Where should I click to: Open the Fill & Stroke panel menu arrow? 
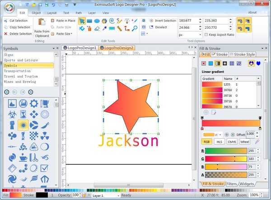(262, 48)
